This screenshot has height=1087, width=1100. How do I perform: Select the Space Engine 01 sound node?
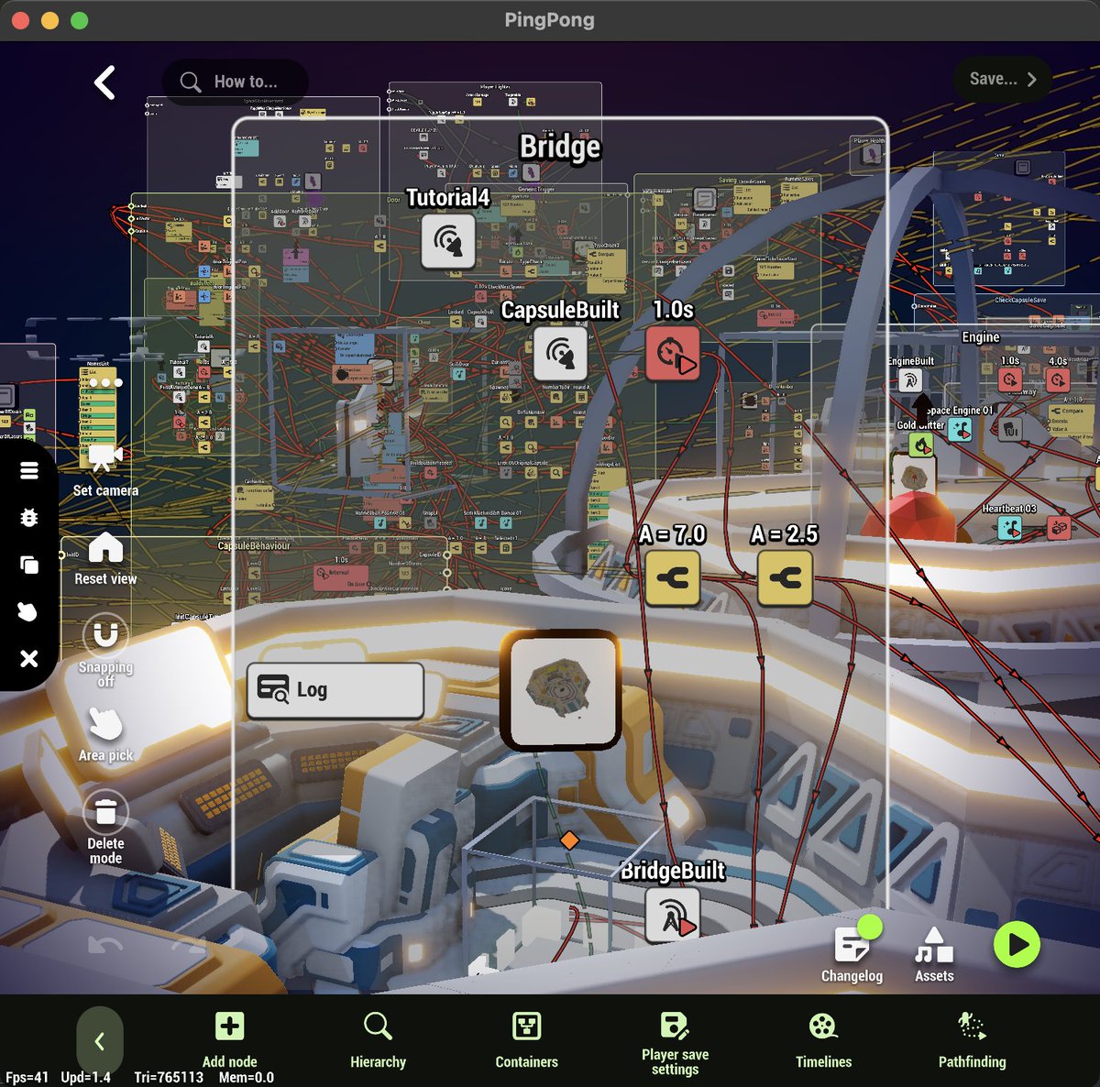[x=960, y=429]
